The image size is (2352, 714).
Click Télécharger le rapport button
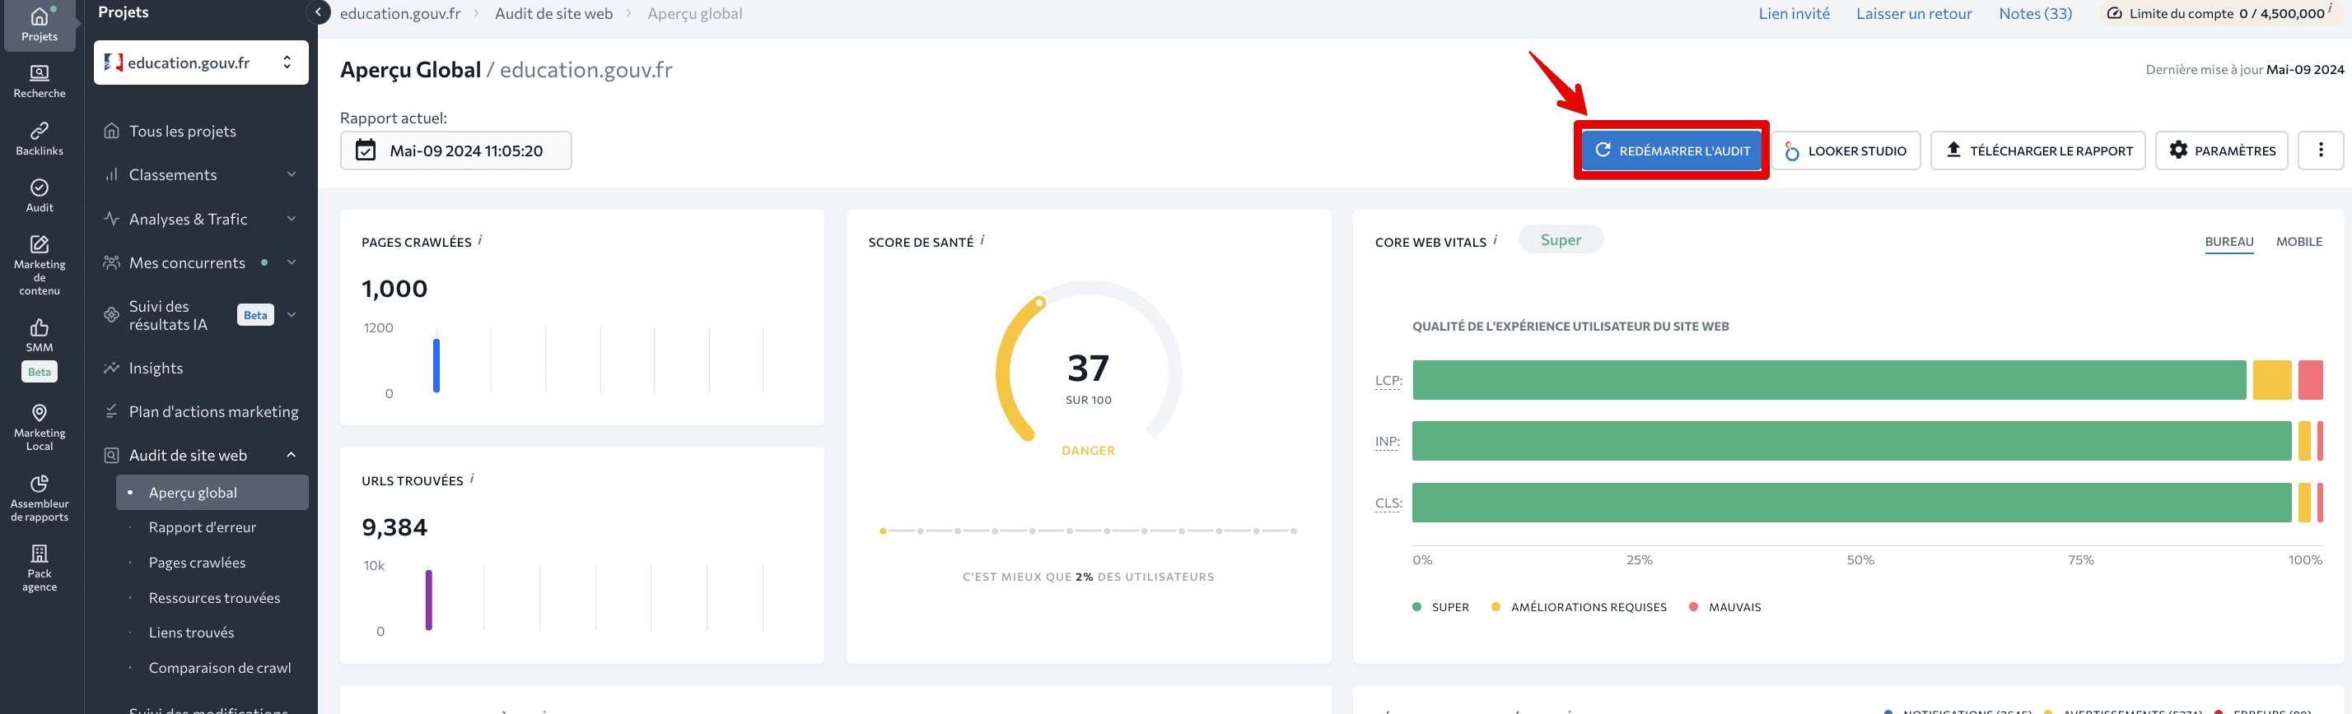[x=2037, y=151]
